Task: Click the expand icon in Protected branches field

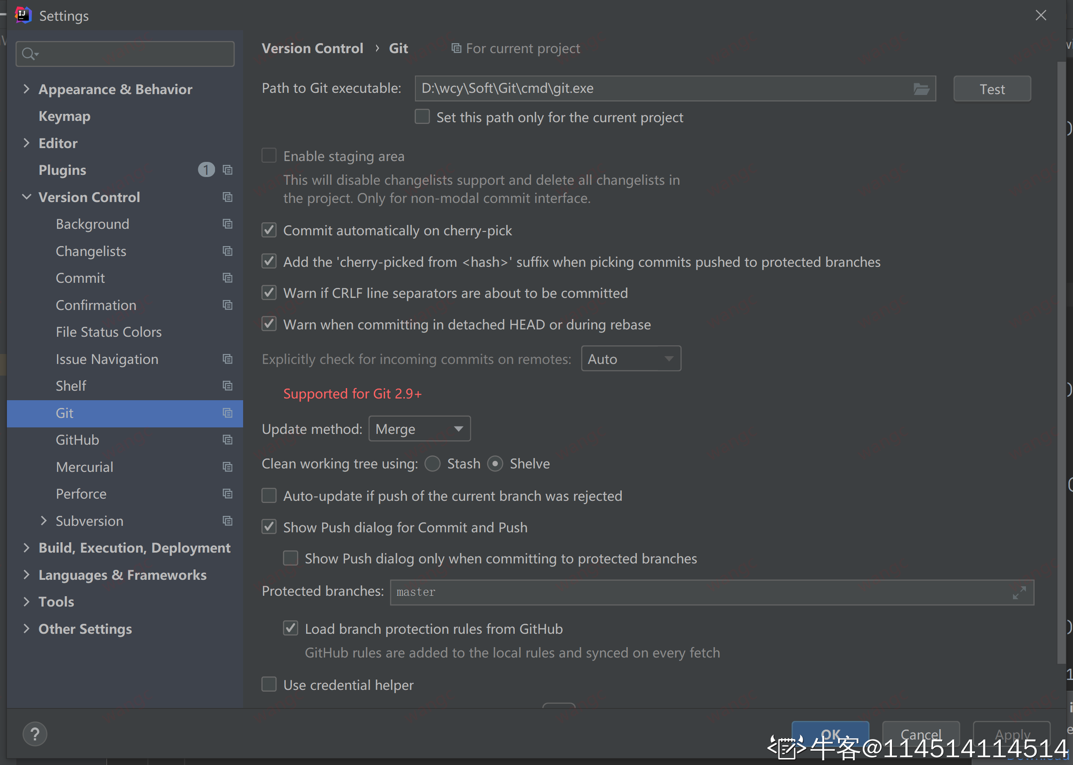Action: (x=1019, y=593)
